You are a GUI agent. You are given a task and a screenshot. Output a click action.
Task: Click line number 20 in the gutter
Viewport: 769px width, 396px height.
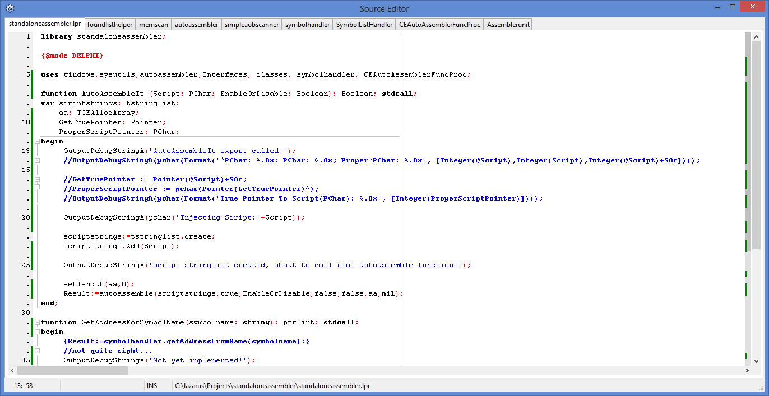(24, 217)
